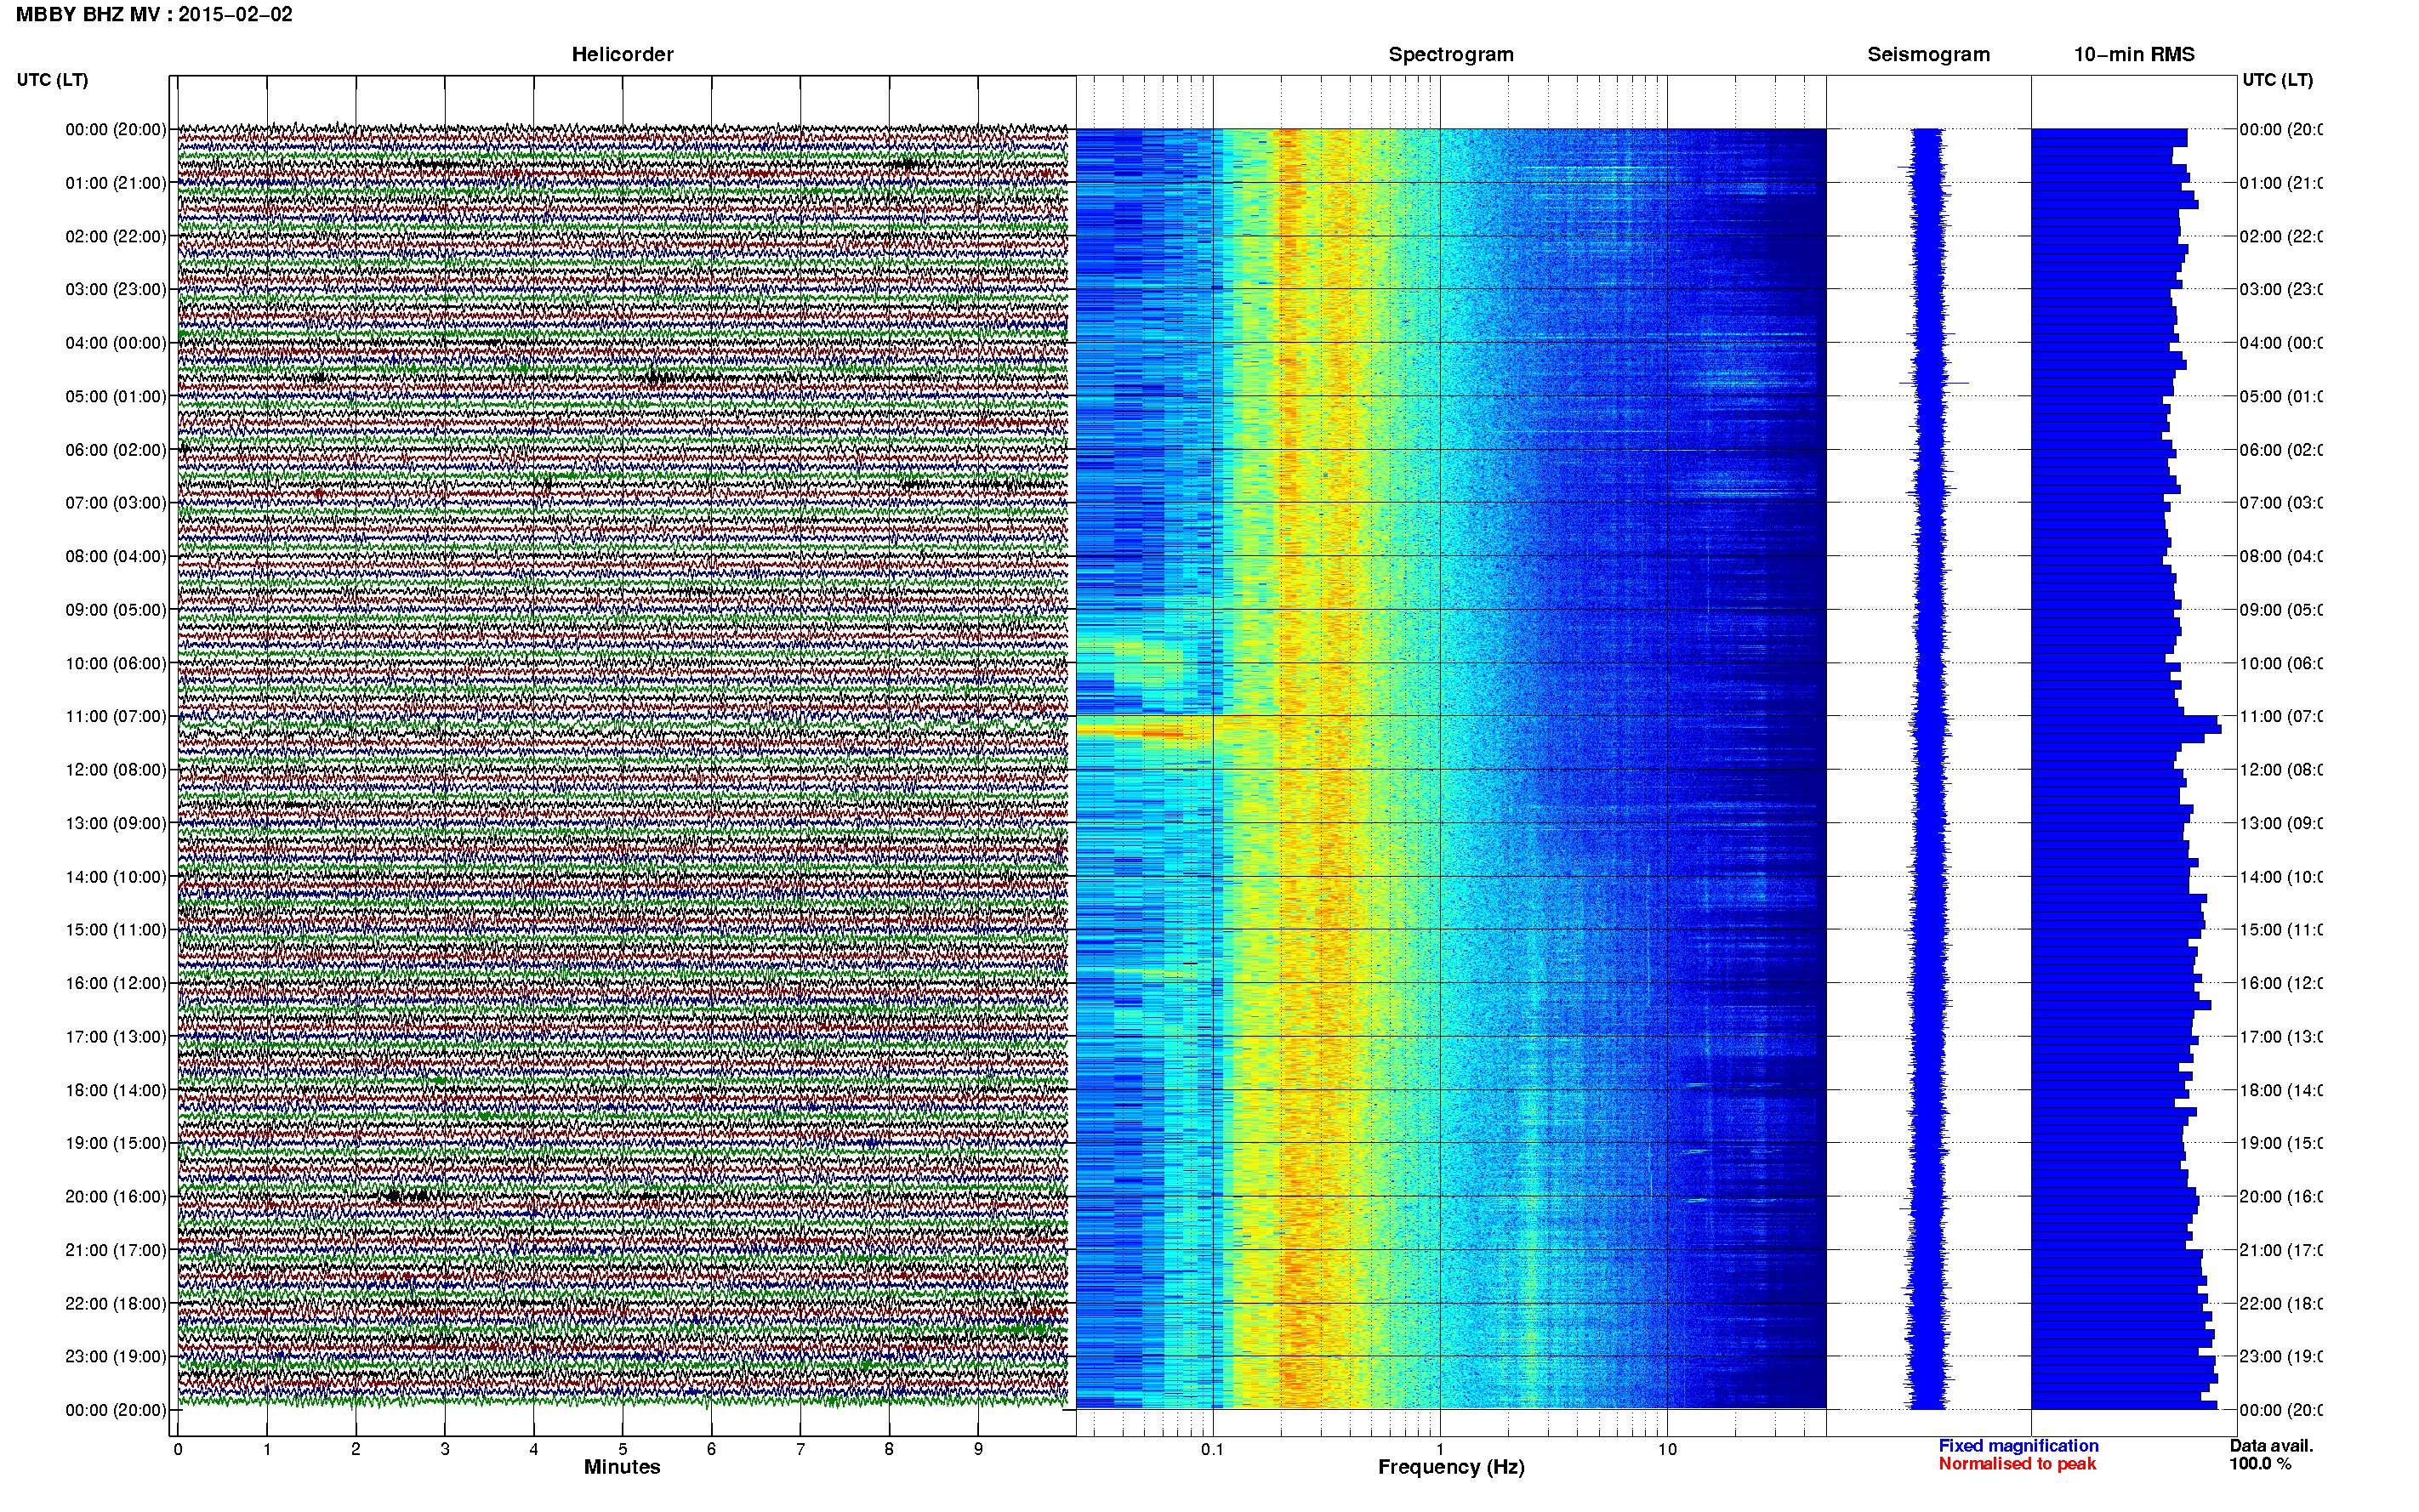Click the '100.0 %' data availability value
2419x1512 pixels.
click(2260, 1464)
